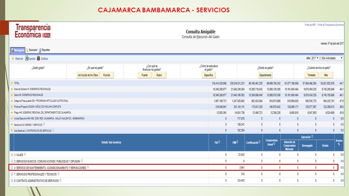Open info bulb beside PIA column header
Viewport: 349px width, 196px height.
219,142
